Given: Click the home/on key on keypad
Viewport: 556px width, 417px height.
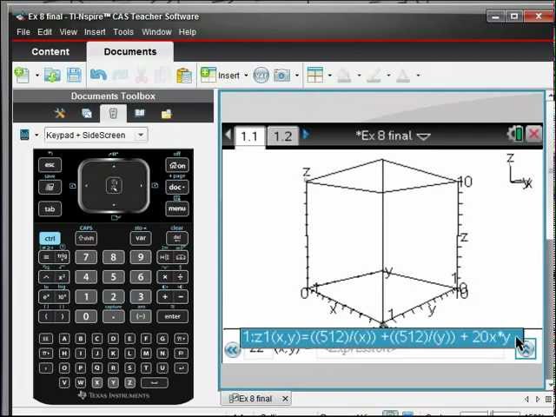Looking at the screenshot, I should pos(177,165).
